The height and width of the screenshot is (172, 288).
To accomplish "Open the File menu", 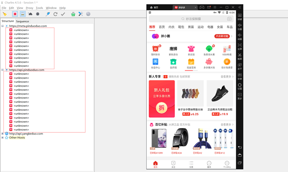I will 4,8.
